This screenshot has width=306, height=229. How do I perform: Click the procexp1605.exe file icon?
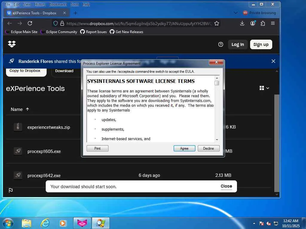point(18,151)
